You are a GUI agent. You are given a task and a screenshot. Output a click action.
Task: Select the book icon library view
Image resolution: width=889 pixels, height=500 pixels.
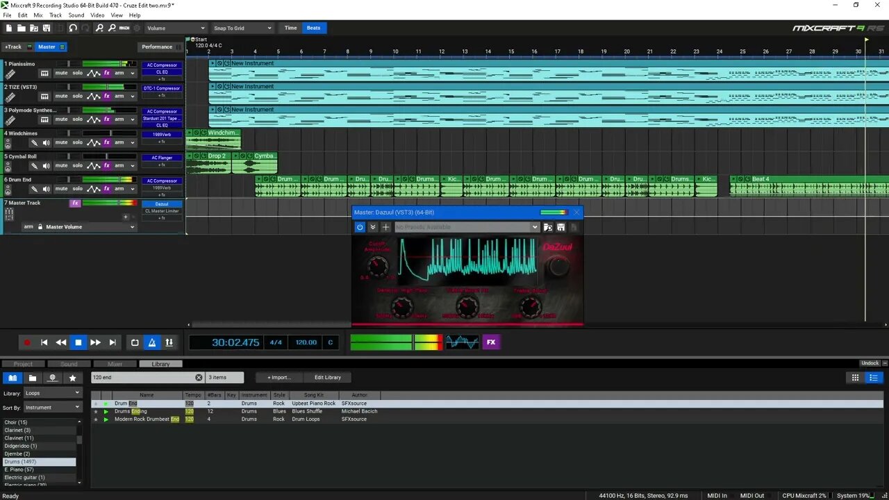pyautogui.click(x=13, y=378)
